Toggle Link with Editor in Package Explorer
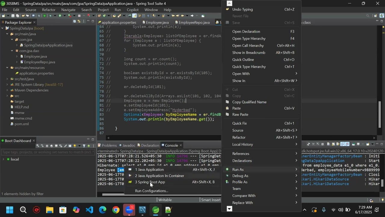Viewport: 385px width, 217px height. (79, 21)
